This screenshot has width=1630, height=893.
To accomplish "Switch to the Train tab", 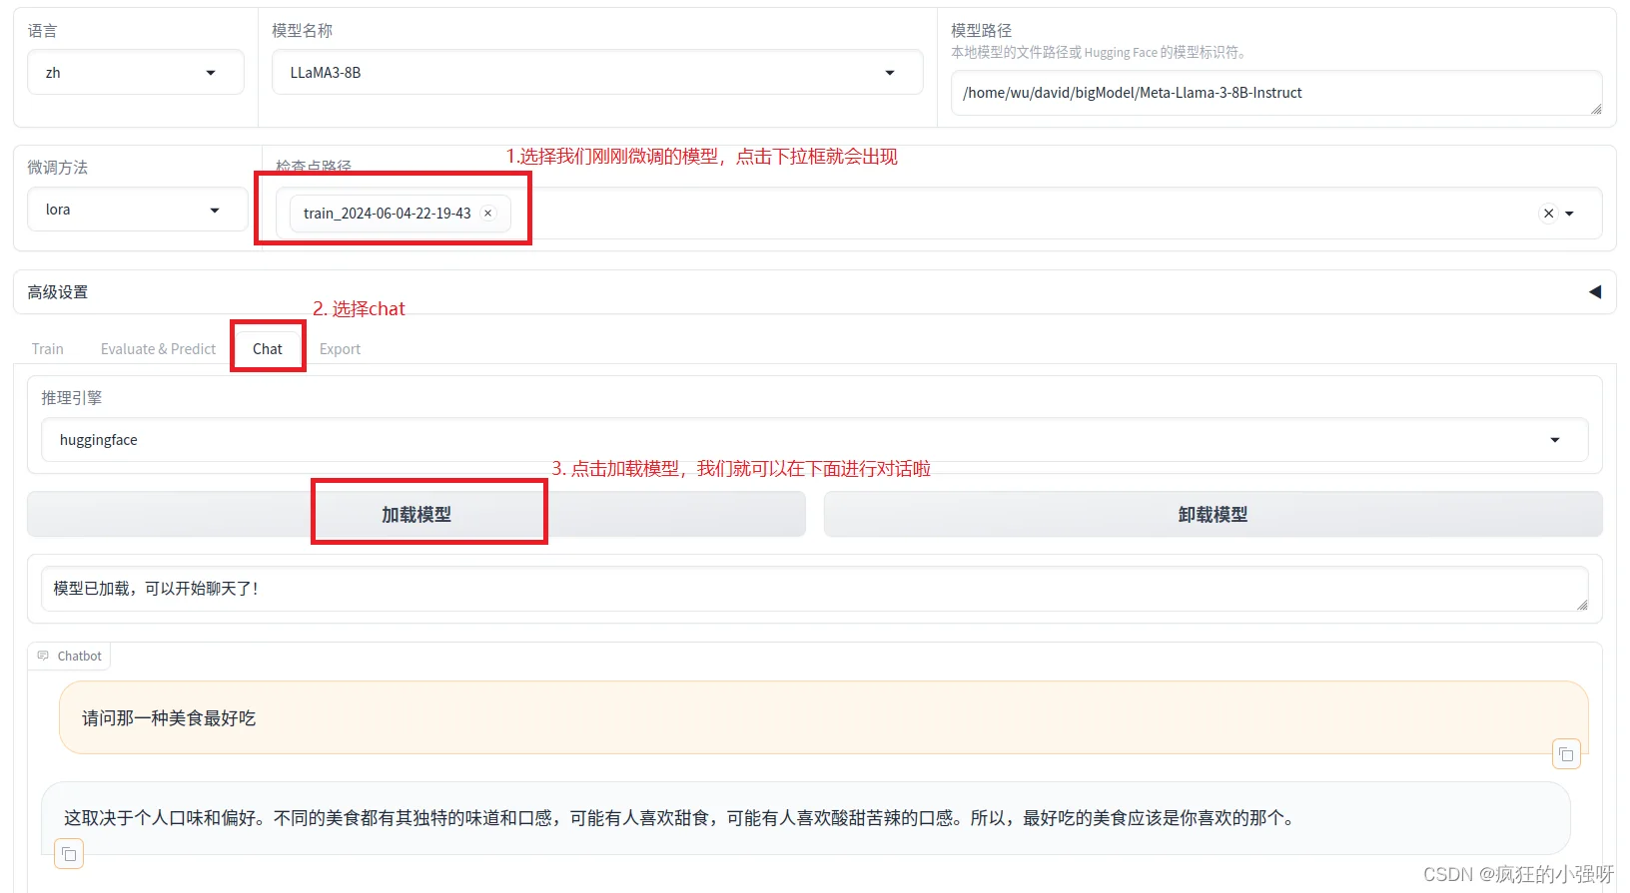I will (x=48, y=349).
